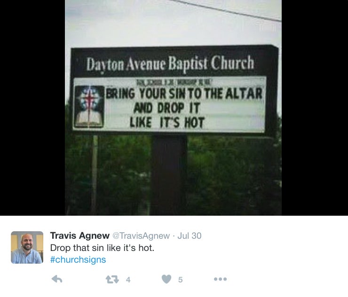
Task: Like the tweet with heart icon
Action: (x=166, y=279)
